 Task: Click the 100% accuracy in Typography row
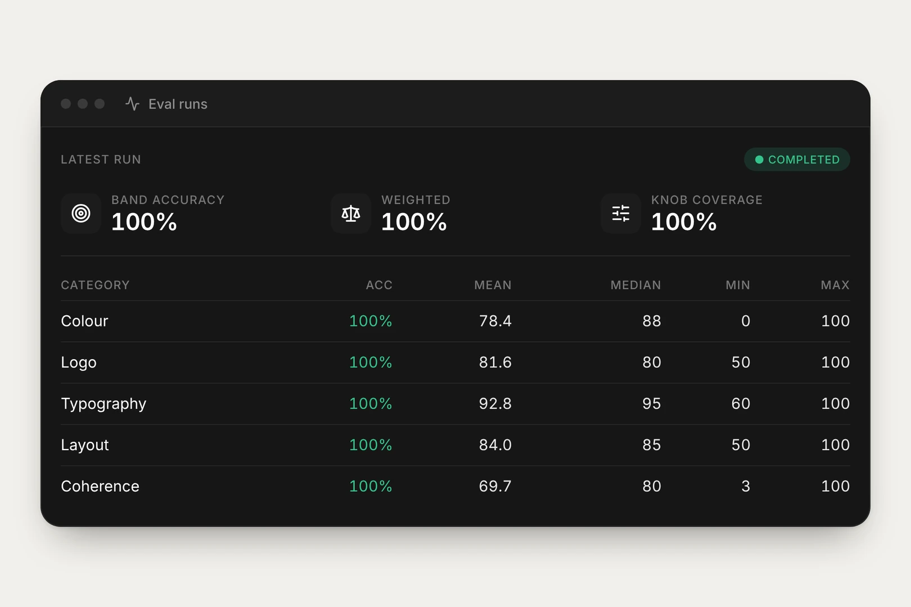click(371, 404)
